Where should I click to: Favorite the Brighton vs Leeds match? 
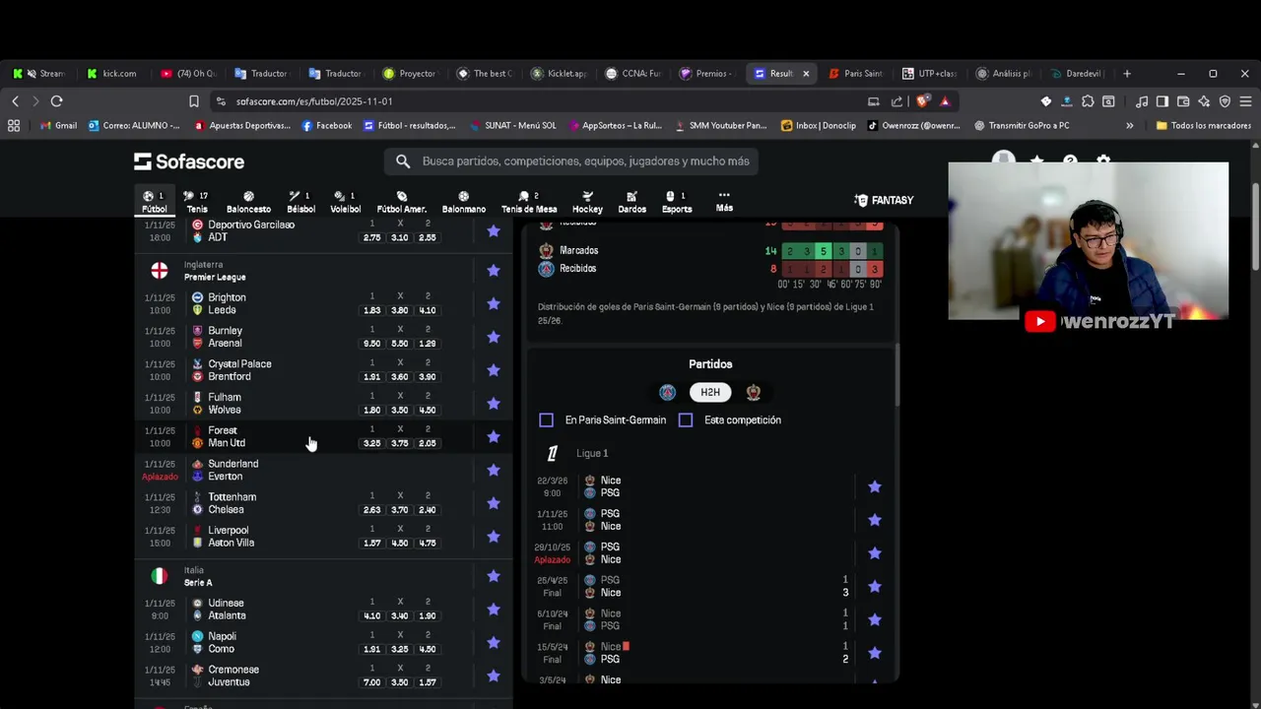(494, 303)
